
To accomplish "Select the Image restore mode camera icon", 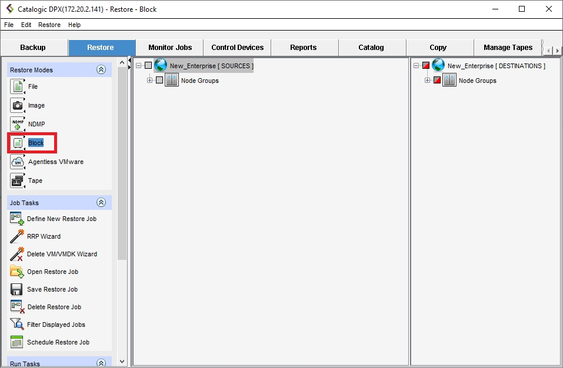I will click(17, 105).
